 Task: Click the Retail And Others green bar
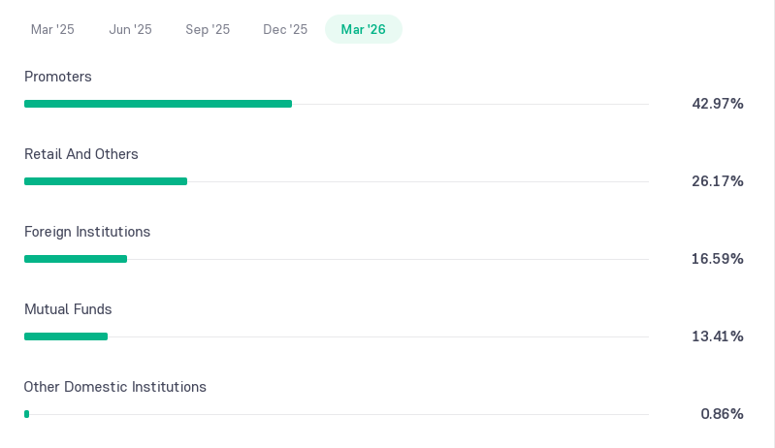(x=106, y=181)
